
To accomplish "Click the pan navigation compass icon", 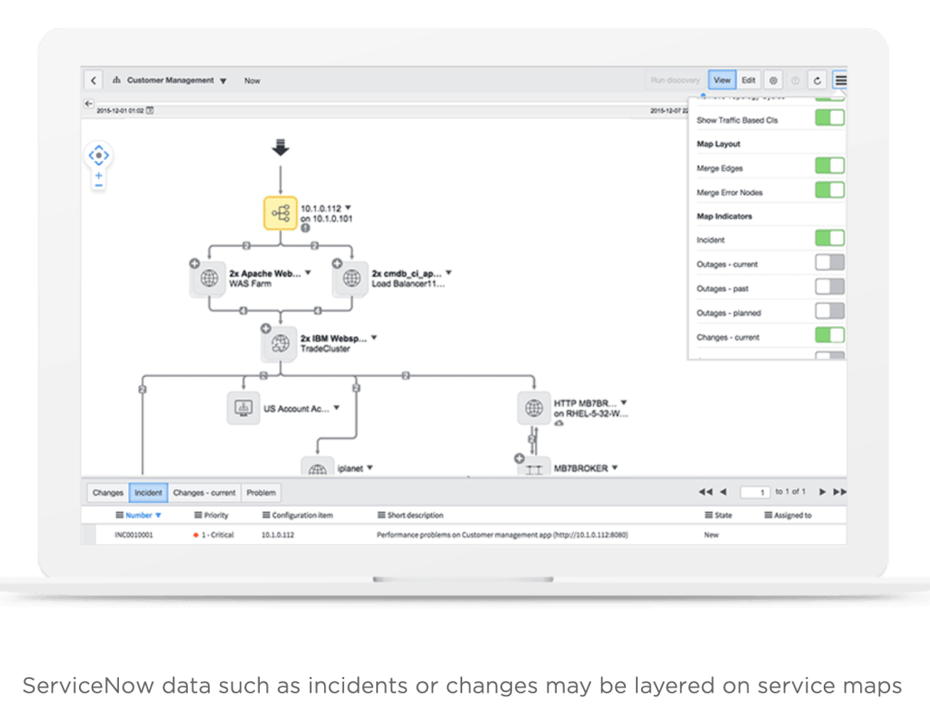I will [97, 155].
